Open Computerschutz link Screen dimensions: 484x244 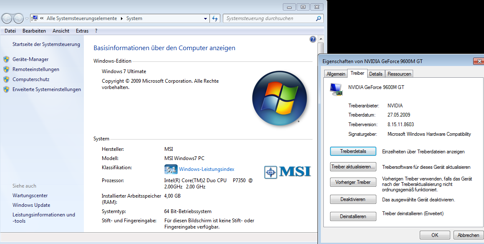[x=31, y=79]
